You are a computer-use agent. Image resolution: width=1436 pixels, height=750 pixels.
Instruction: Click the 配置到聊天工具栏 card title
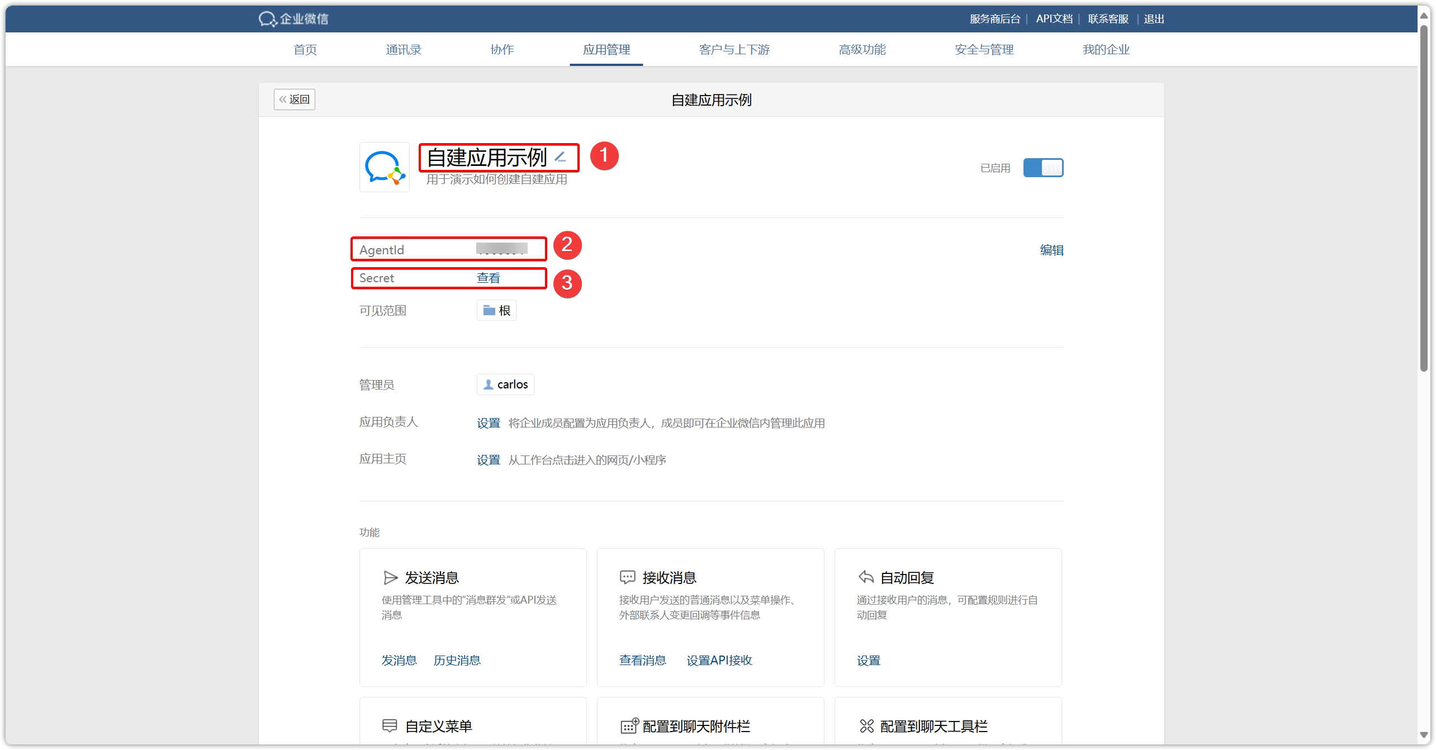[x=934, y=726]
